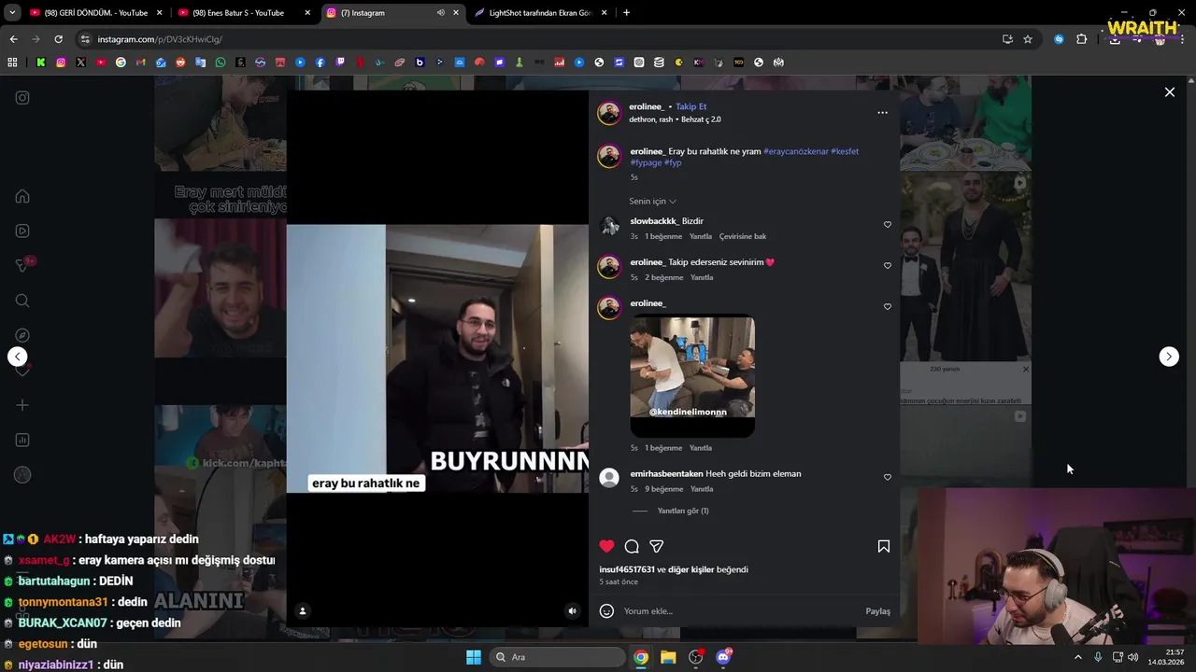Open the emoji picker in comment box
The width and height of the screenshot is (1196, 672).
[x=606, y=611]
